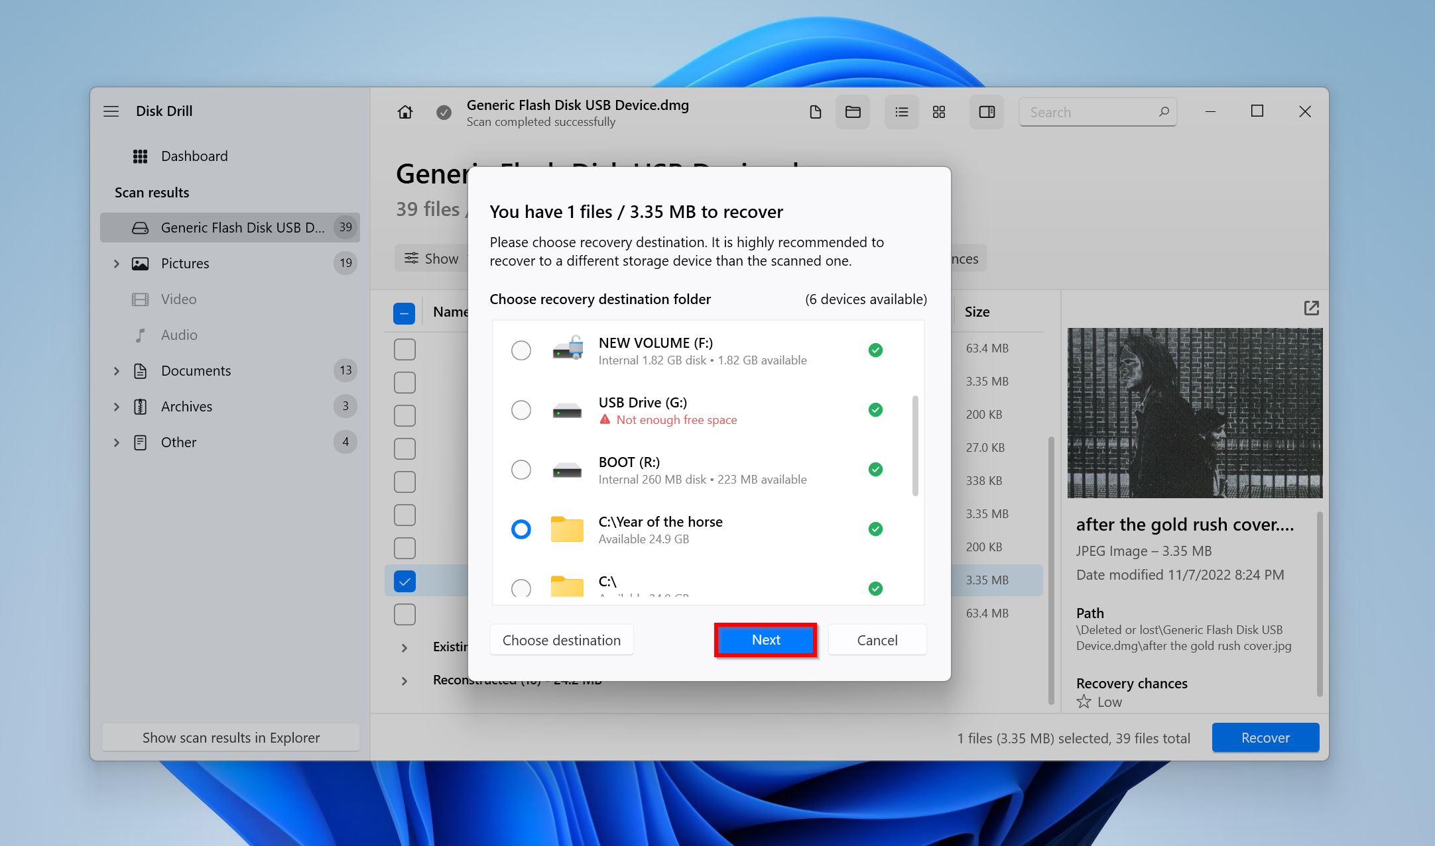Select USB Drive (G:) as destination

tap(520, 409)
